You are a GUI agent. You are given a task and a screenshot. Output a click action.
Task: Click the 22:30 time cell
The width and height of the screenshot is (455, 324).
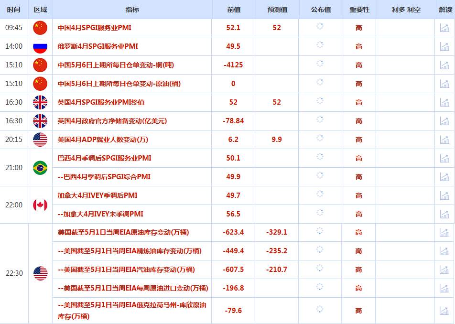click(x=14, y=273)
